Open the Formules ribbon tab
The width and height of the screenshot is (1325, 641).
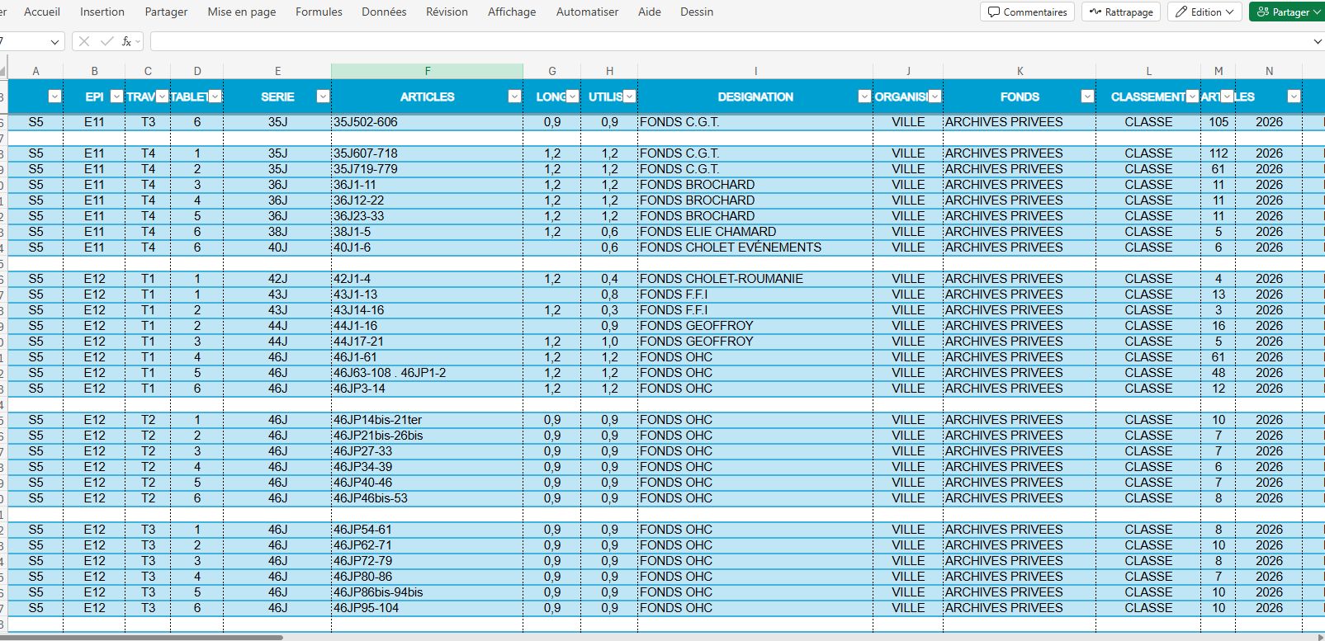tap(319, 12)
